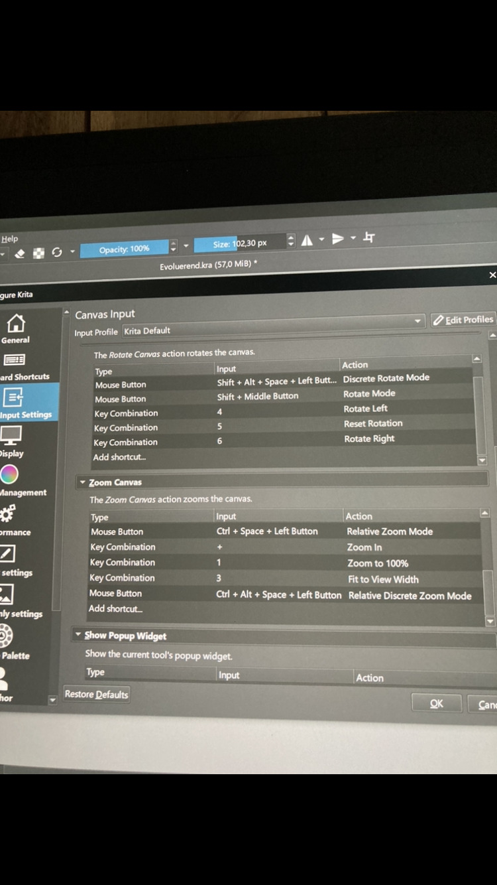Toggle the preserve alpha checkerboard icon
The image size is (497, 885).
[x=38, y=253]
